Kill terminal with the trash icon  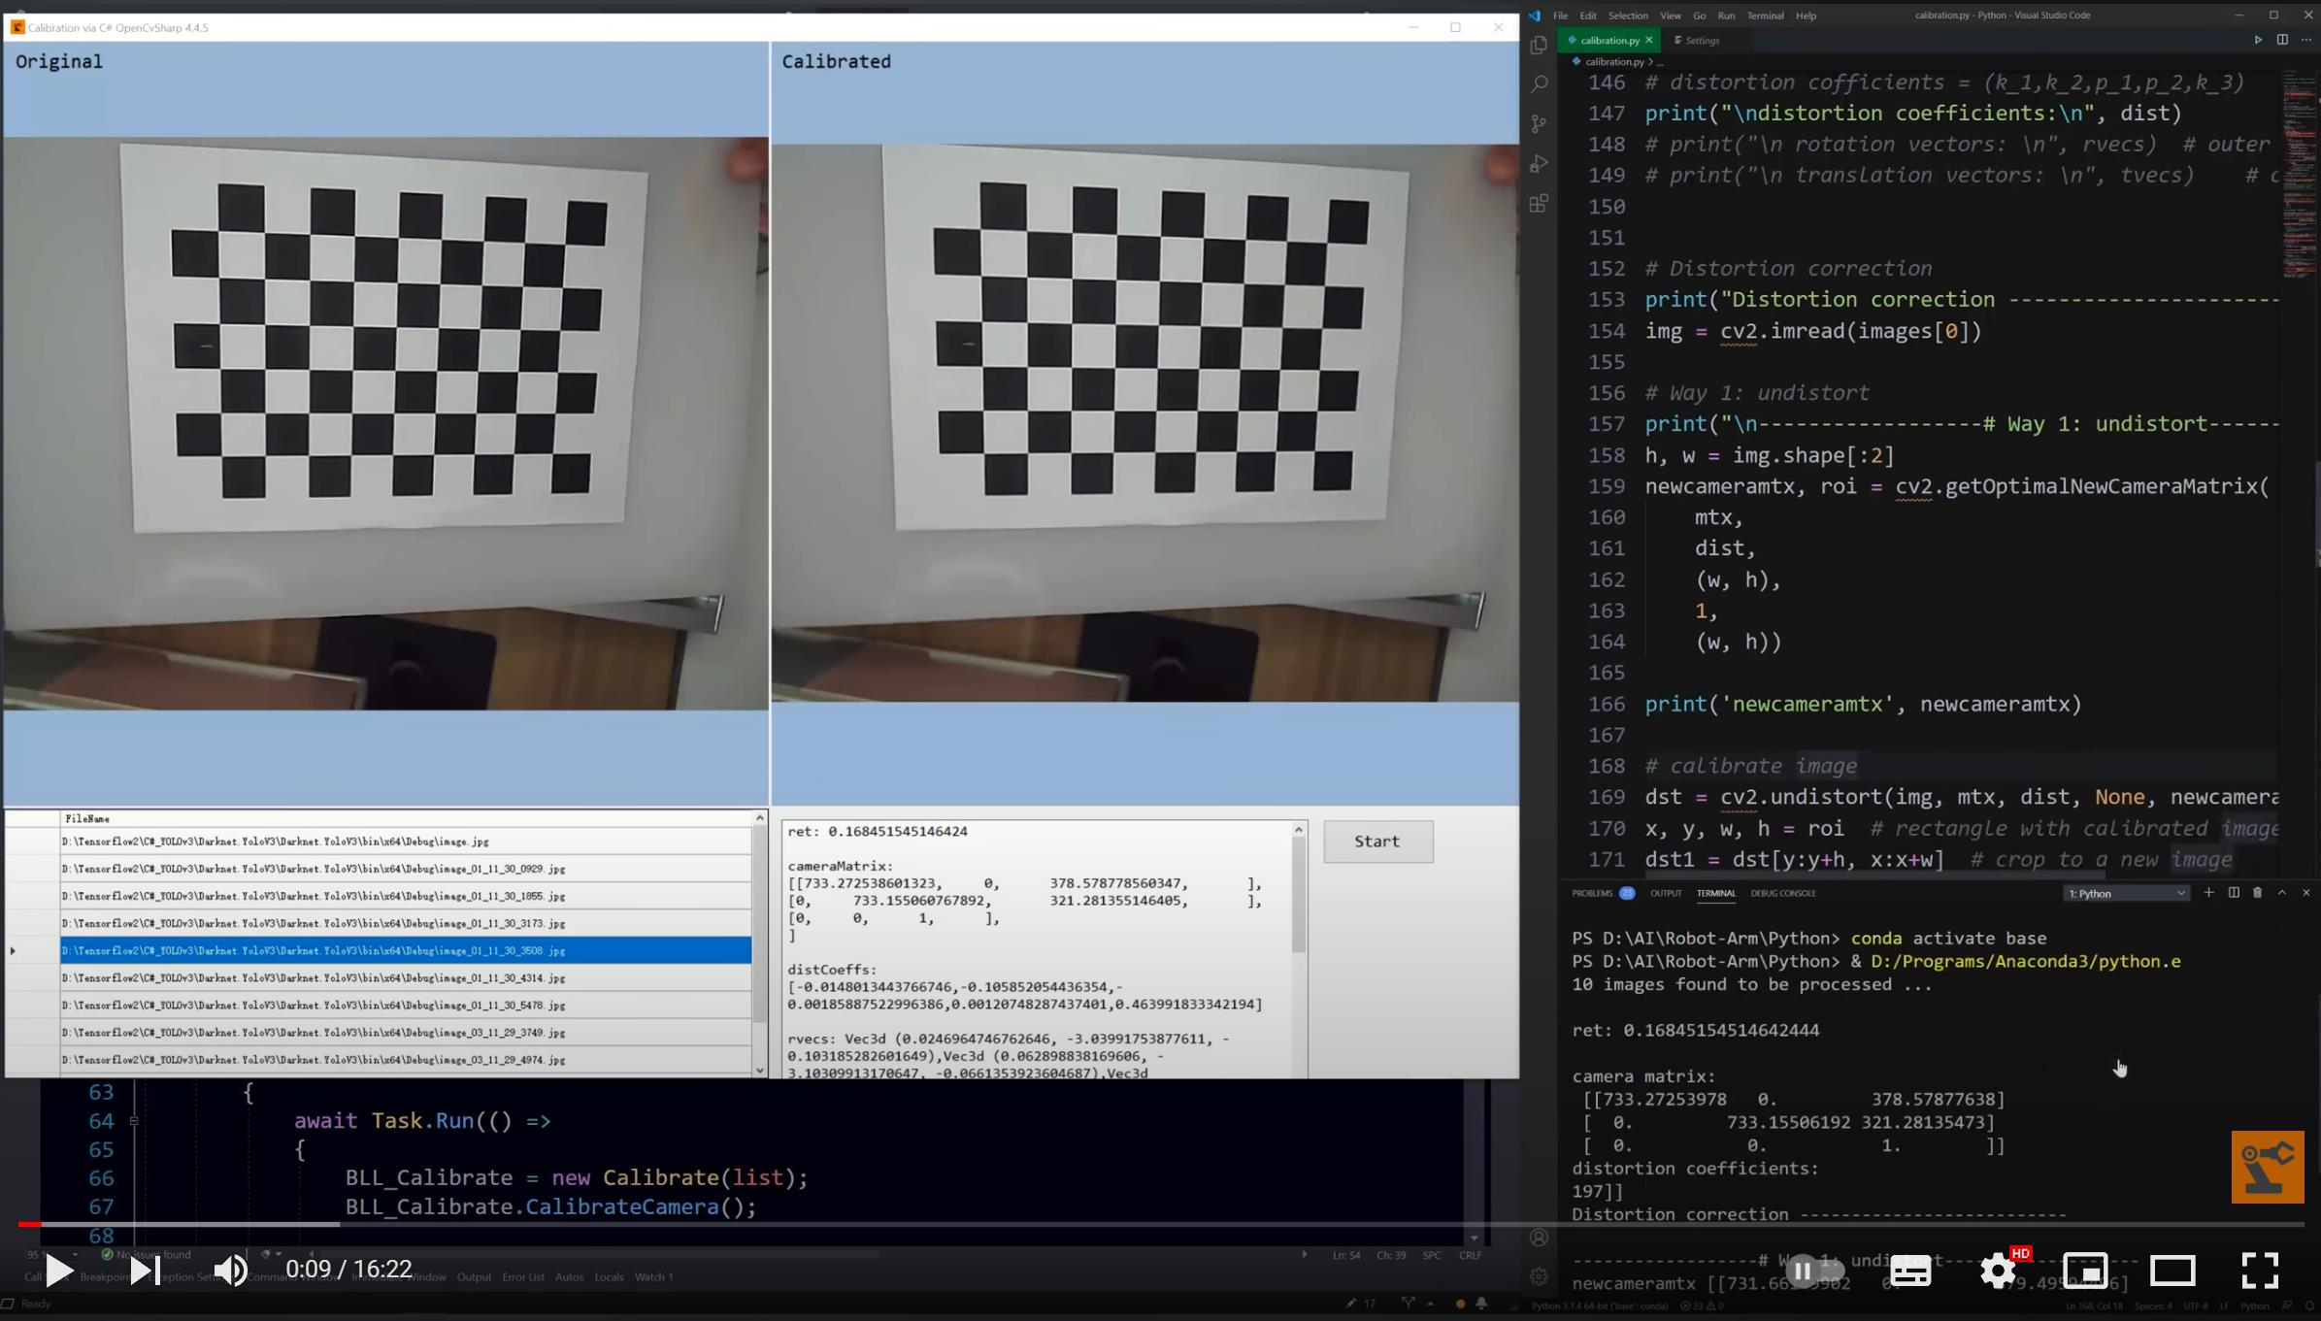click(x=2257, y=893)
